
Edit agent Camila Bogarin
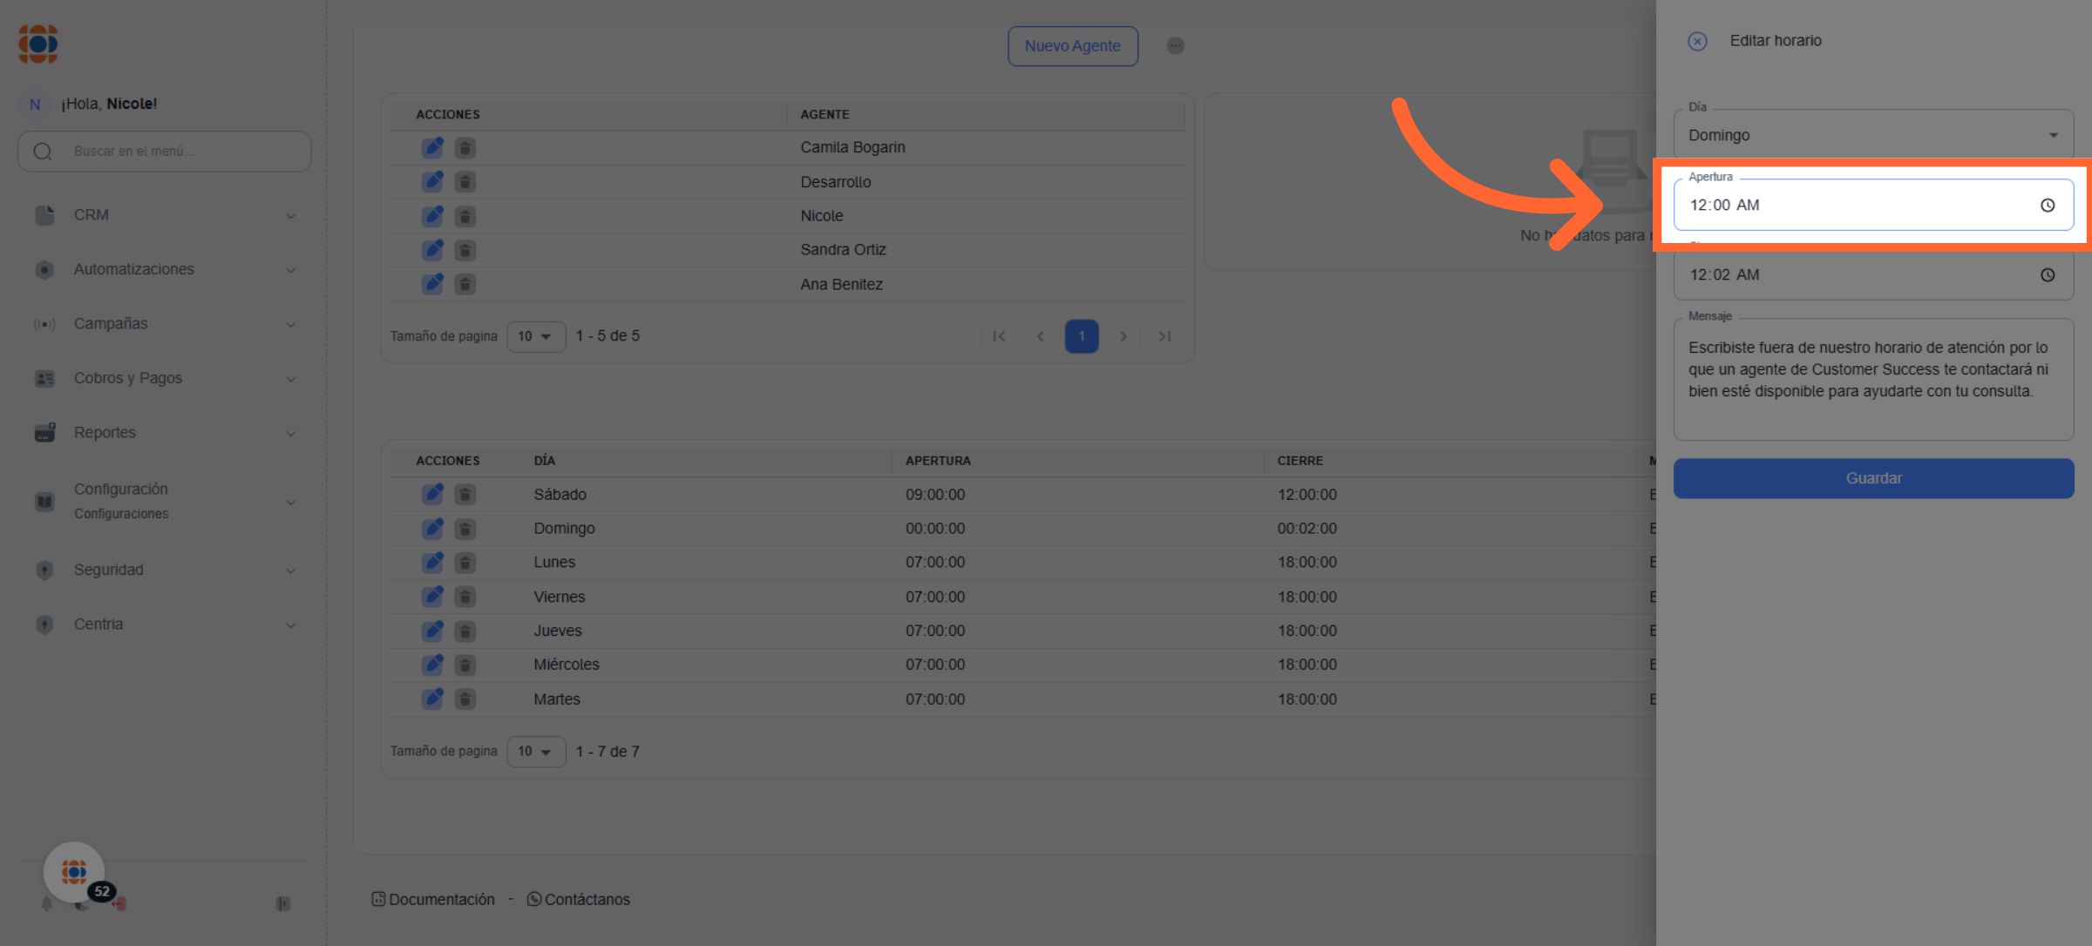tap(432, 148)
